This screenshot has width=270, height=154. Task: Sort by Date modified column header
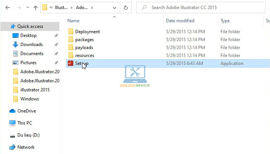point(180,21)
